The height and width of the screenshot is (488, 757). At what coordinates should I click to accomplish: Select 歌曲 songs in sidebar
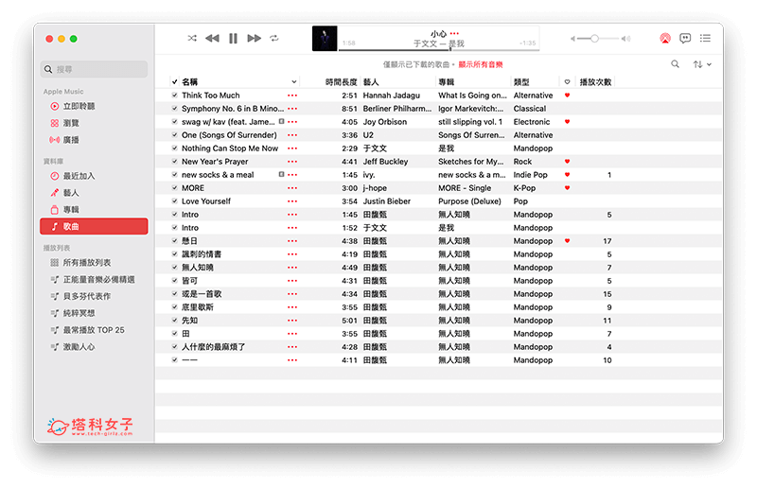coord(94,226)
